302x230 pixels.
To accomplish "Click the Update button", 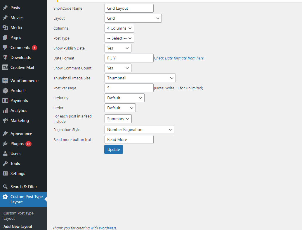I will (x=114, y=149).
